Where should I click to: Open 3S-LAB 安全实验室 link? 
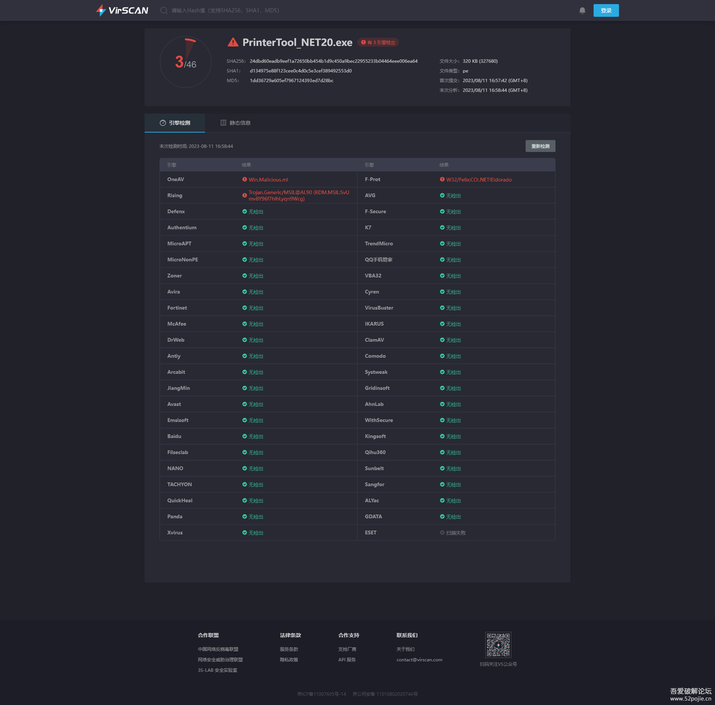(x=217, y=670)
